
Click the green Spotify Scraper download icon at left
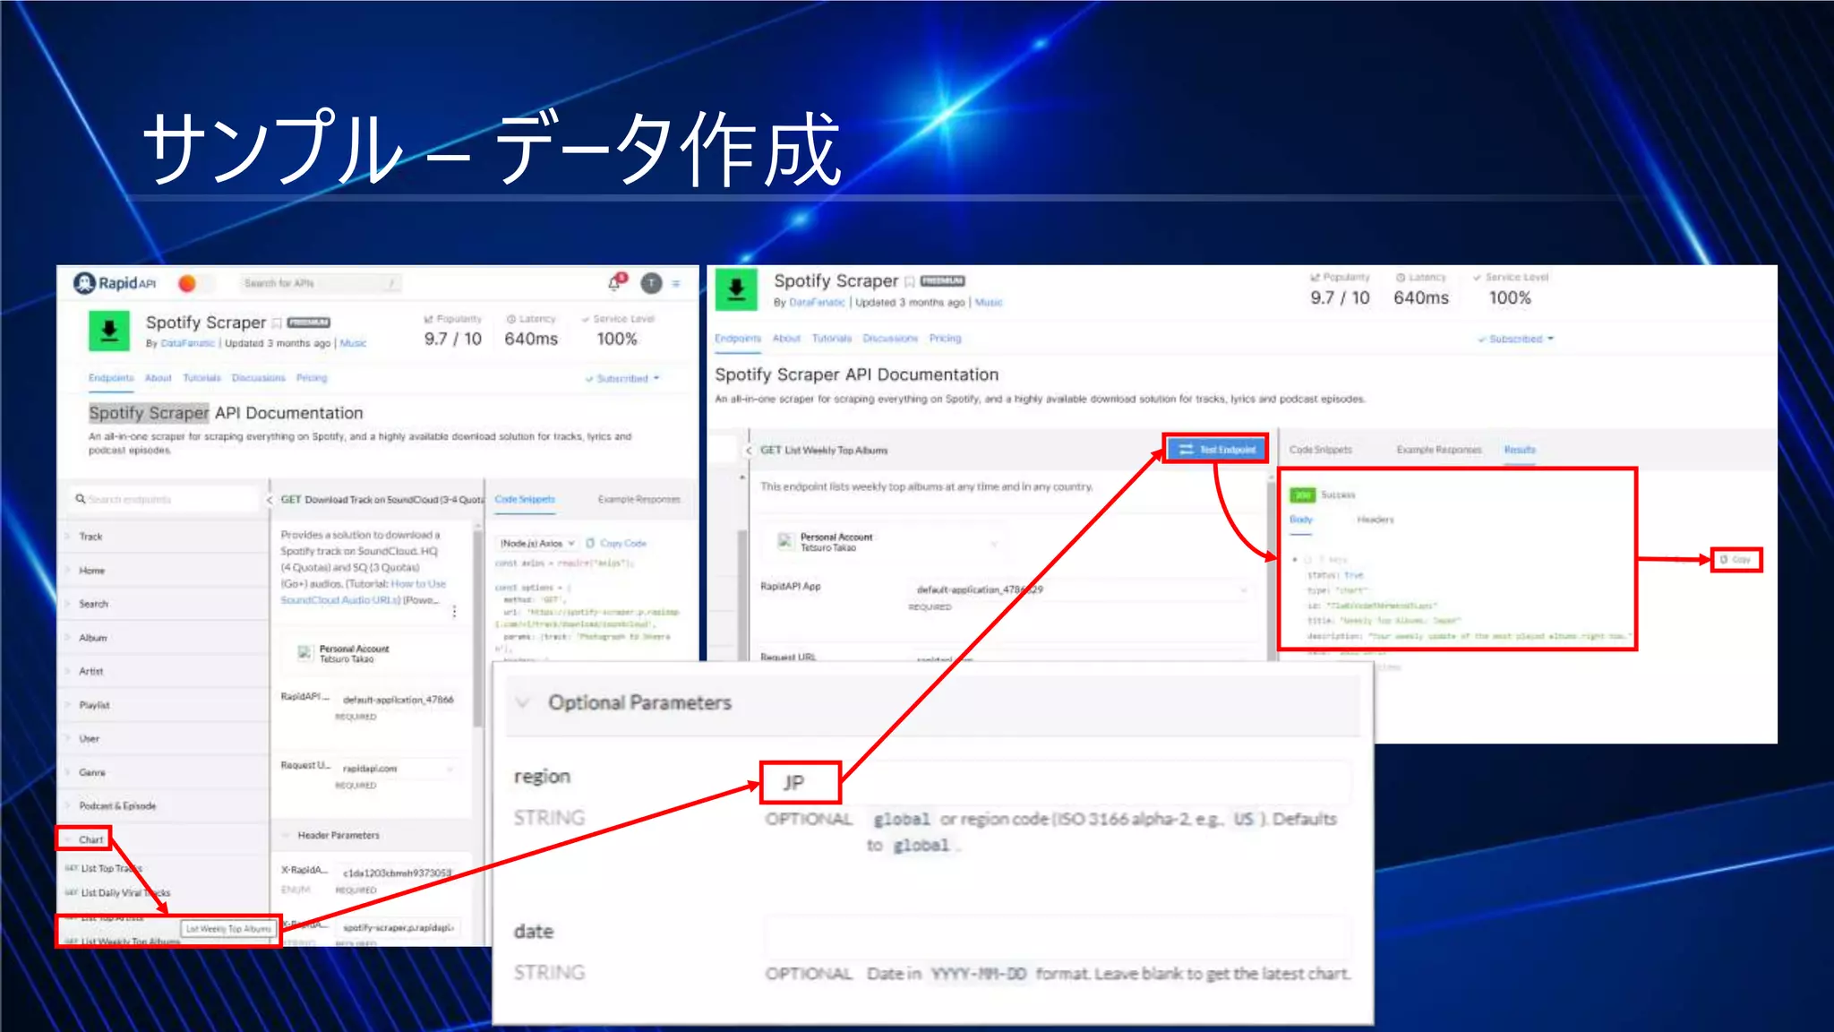point(109,331)
